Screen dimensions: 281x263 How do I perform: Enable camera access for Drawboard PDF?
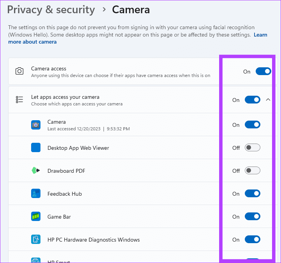pyautogui.click(x=252, y=170)
